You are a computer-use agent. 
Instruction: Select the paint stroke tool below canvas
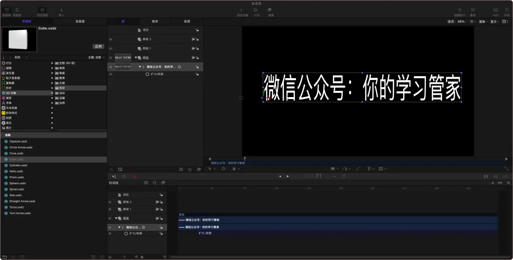coord(358,169)
